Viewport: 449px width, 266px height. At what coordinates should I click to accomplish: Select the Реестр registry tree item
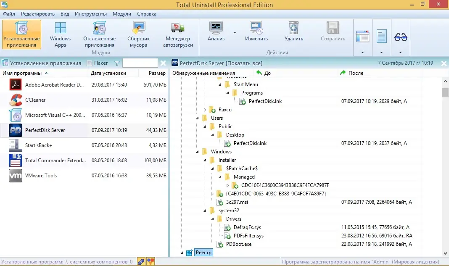click(203, 253)
